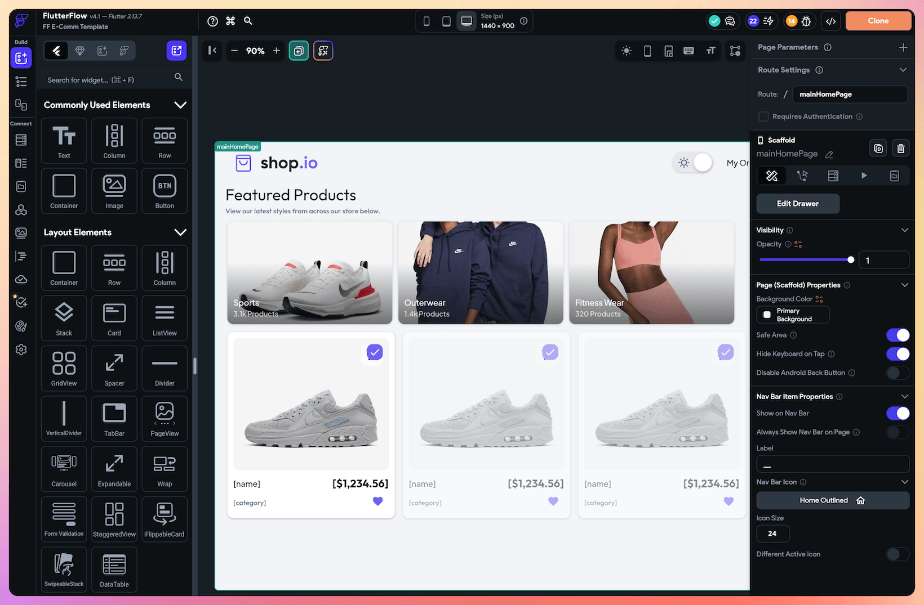Click the Opacity slider handle
The image size is (924, 605).
click(x=851, y=260)
